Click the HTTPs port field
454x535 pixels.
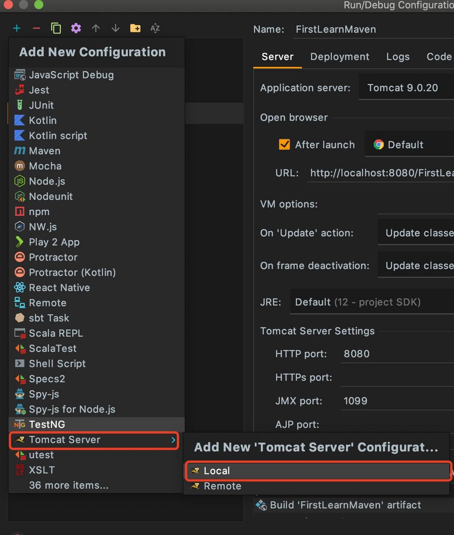(x=397, y=378)
